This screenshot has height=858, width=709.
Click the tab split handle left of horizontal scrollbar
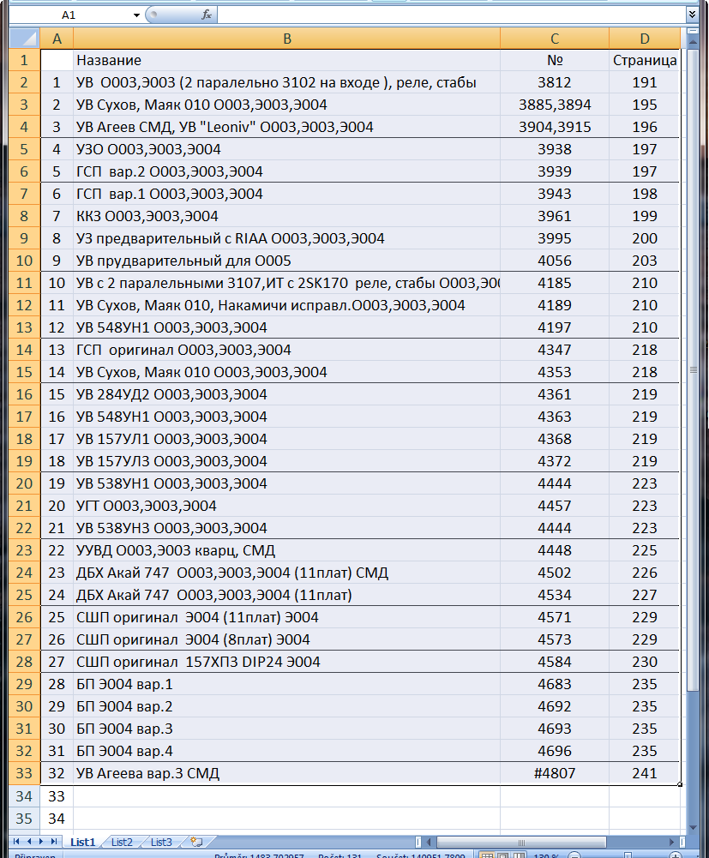tap(418, 842)
